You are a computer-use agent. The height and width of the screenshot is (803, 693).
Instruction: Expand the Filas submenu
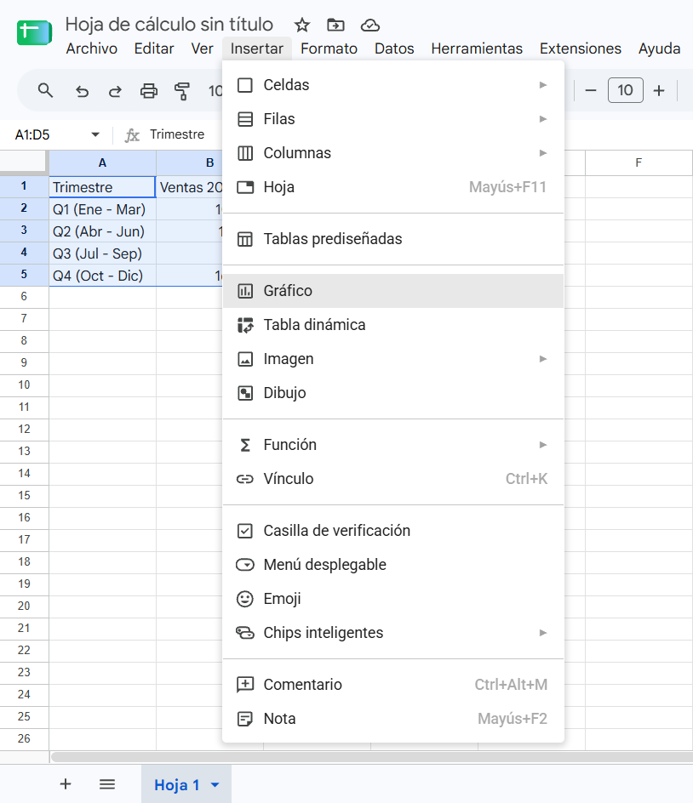393,119
